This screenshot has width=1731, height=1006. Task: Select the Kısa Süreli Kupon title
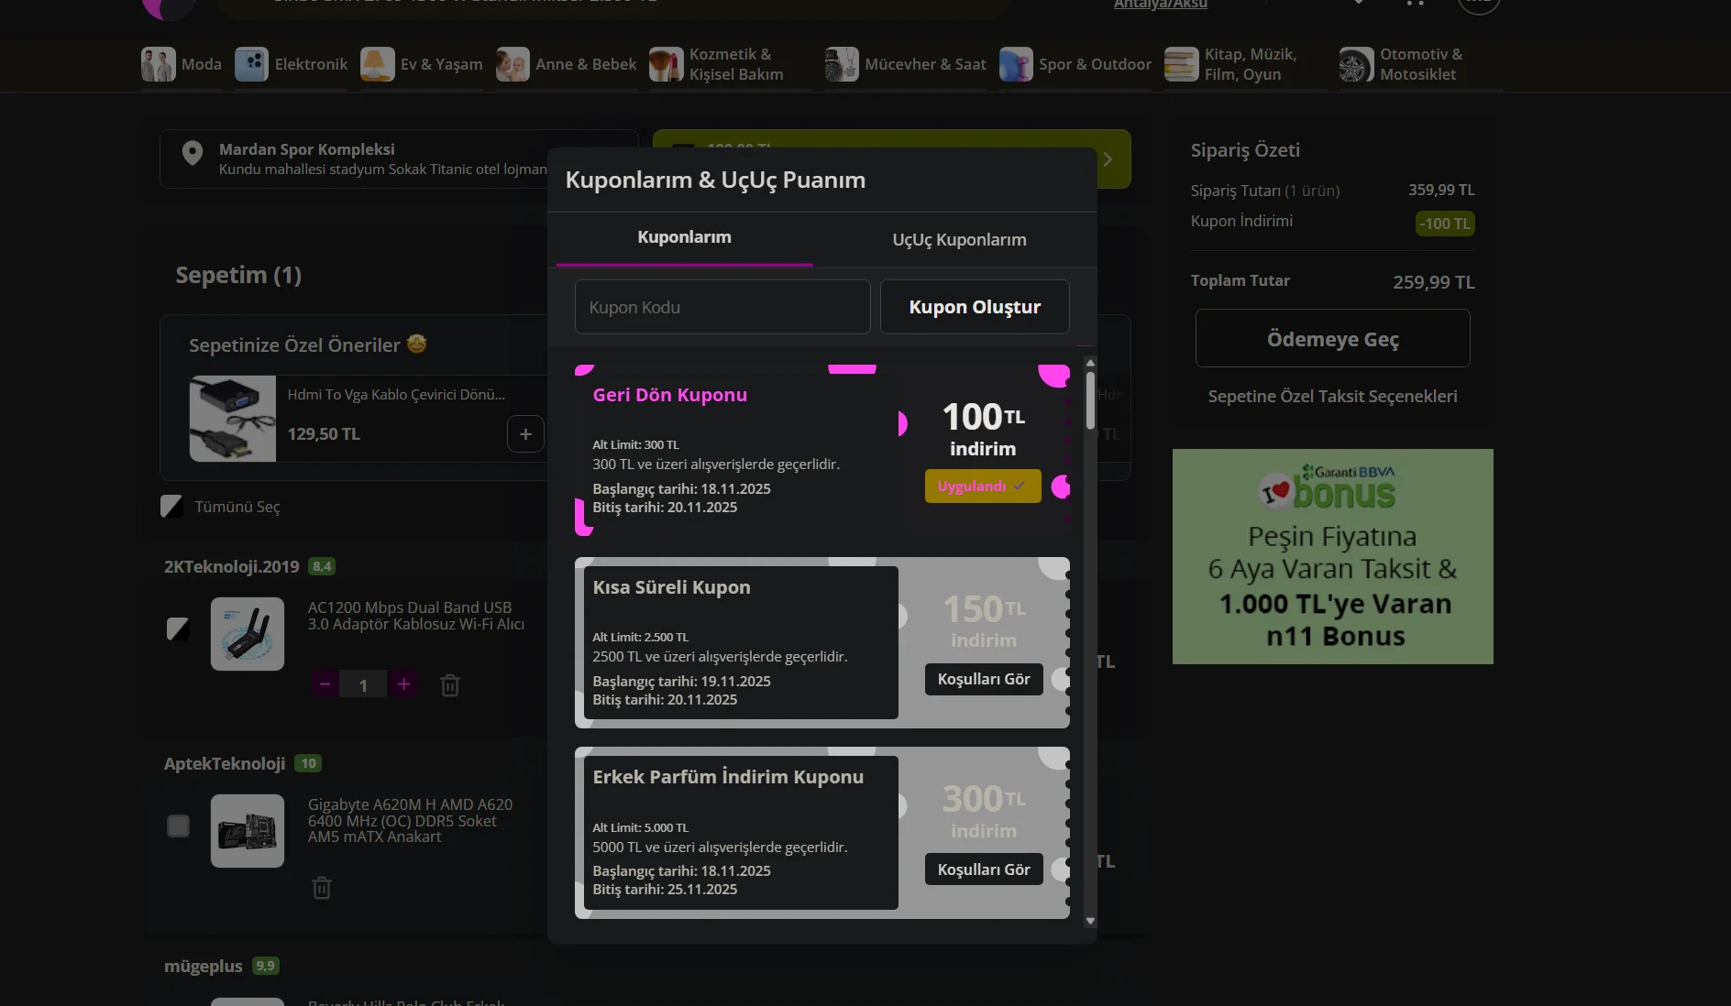tap(671, 587)
